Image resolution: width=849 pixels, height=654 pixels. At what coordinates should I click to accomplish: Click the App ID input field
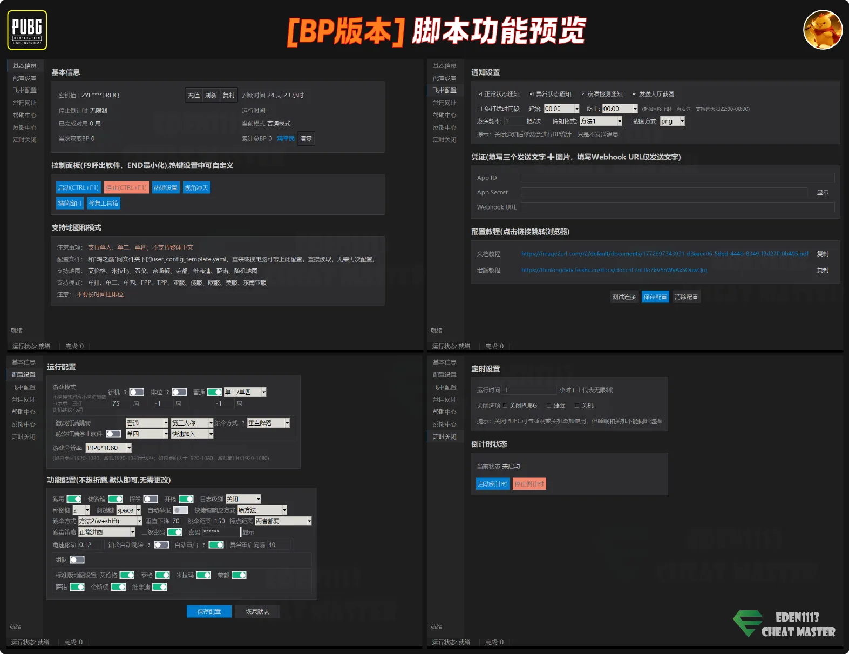pos(677,178)
